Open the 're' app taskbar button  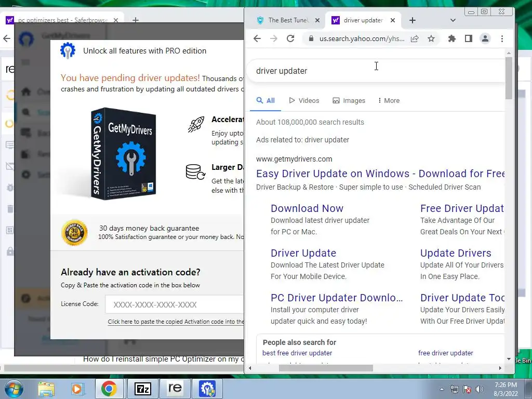click(175, 389)
